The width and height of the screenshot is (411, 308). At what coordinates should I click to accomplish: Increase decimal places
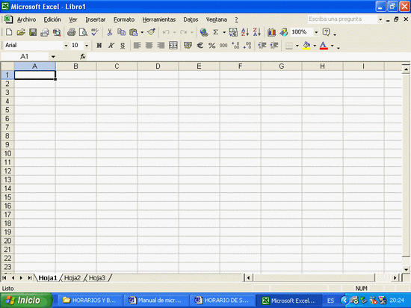[x=235, y=46]
